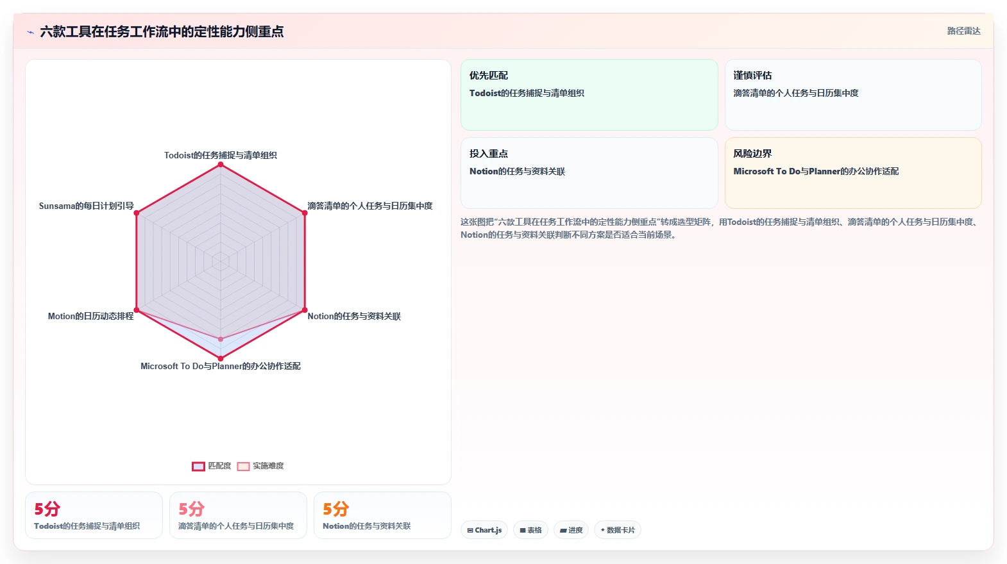The width and height of the screenshot is (1007, 564).
Task: Click the radar data point at Motion vertex
Action: pyautogui.click(x=137, y=310)
